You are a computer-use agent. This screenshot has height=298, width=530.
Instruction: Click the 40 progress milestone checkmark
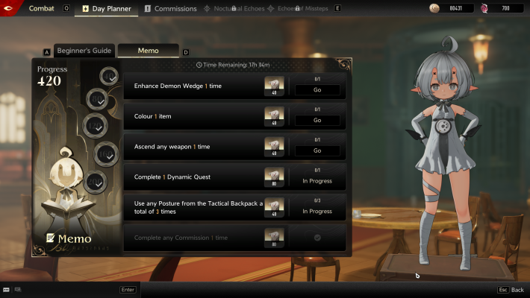pyautogui.click(x=109, y=76)
